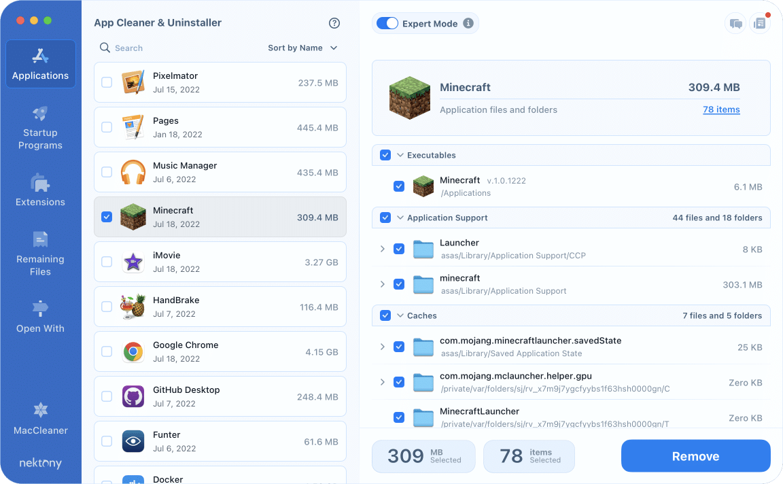
Task: Click the Funter eye icon
Action: [133, 442]
